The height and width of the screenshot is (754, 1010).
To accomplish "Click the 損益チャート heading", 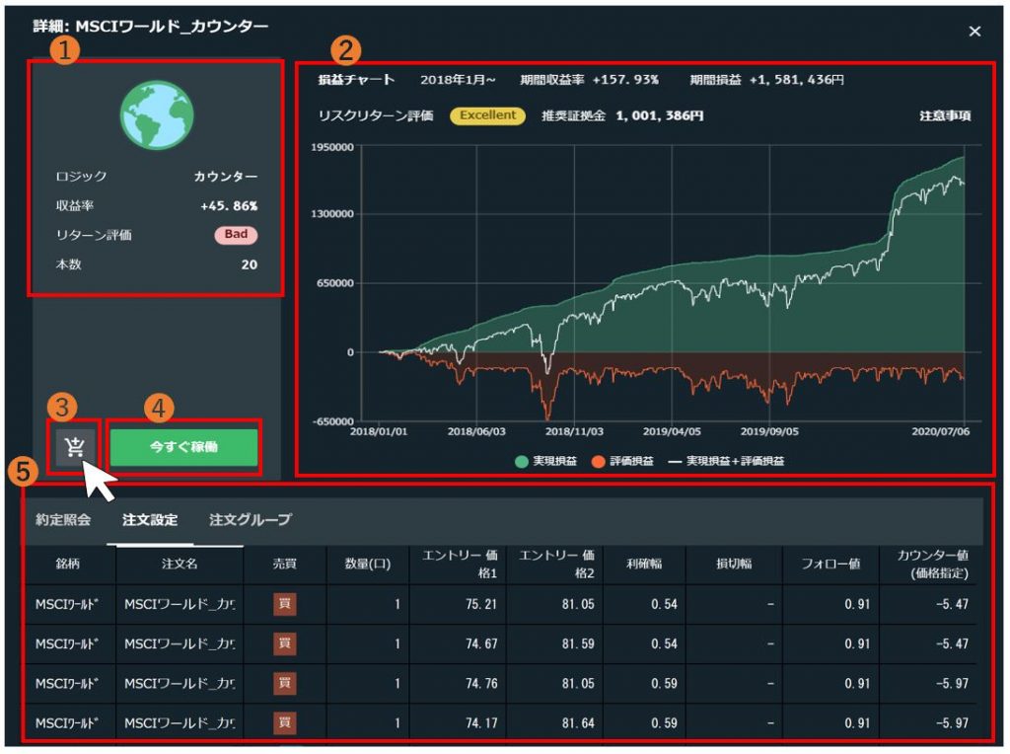I will tap(356, 80).
